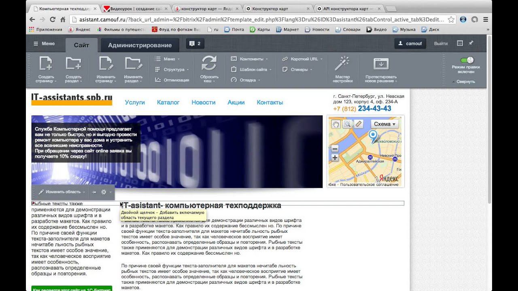
Task: Open Приложения apps bookmark
Action: click(x=45, y=30)
